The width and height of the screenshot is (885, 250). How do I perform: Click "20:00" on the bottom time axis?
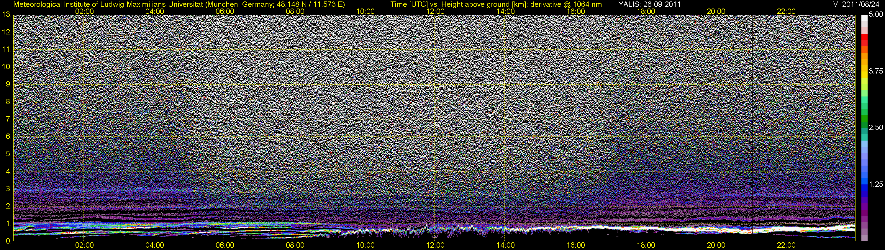pyautogui.click(x=716, y=245)
